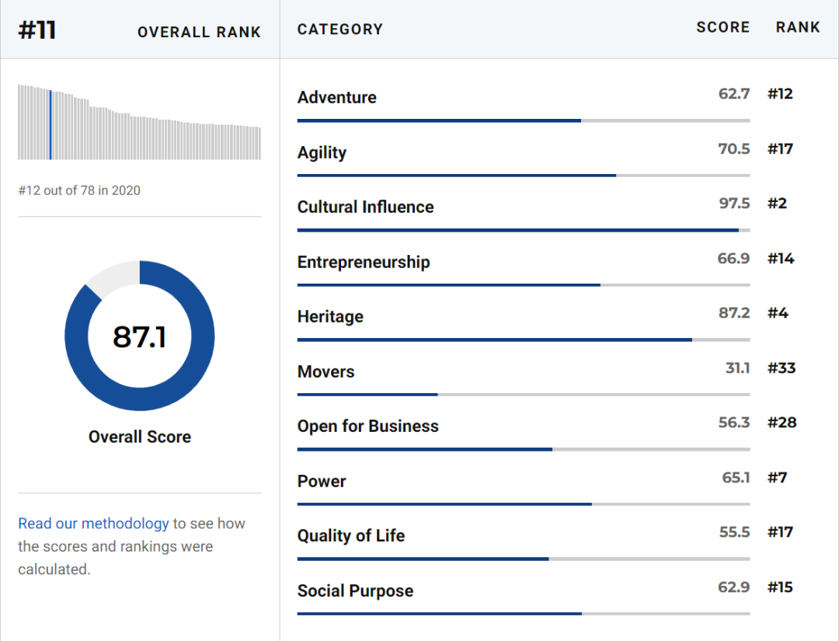Open the Entrepreneurship category
839x641 pixels.
[364, 262]
